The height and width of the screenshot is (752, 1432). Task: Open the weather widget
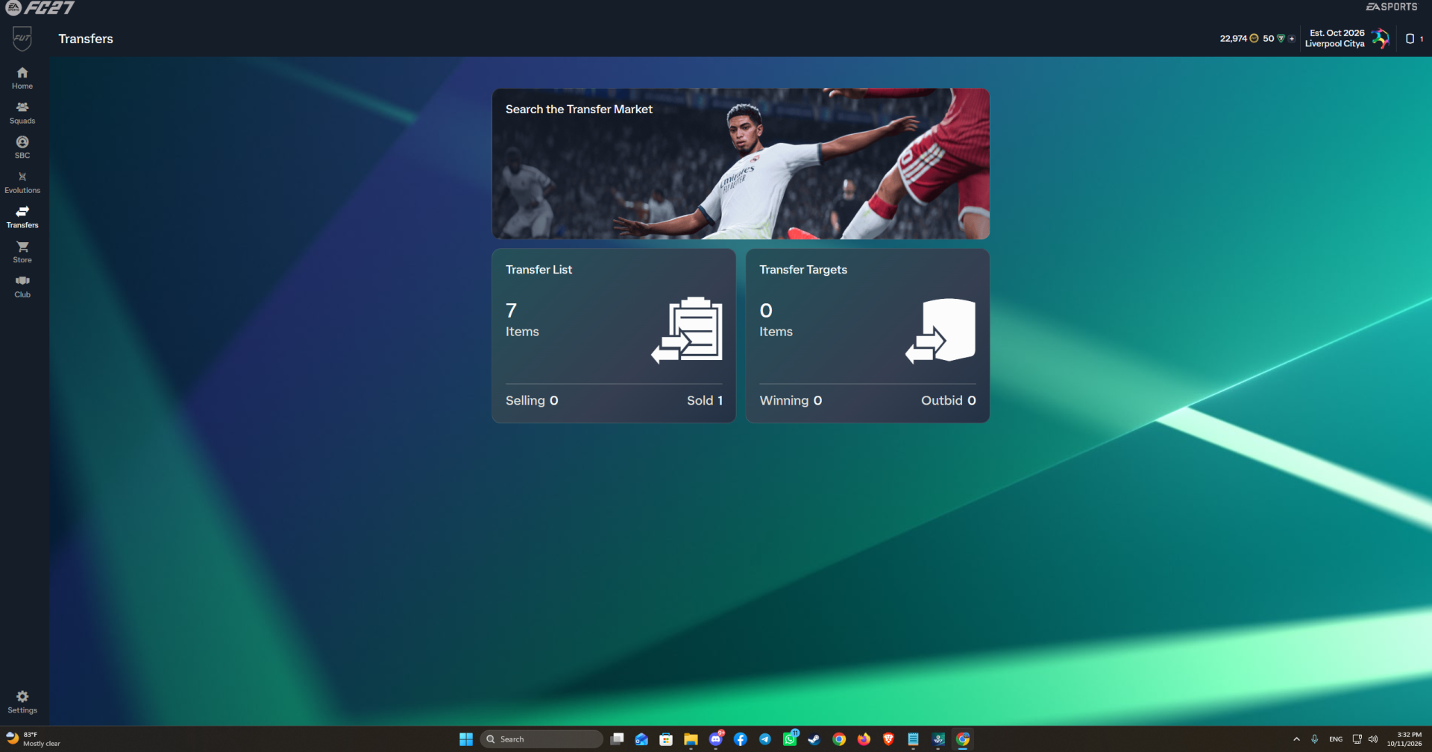34,739
